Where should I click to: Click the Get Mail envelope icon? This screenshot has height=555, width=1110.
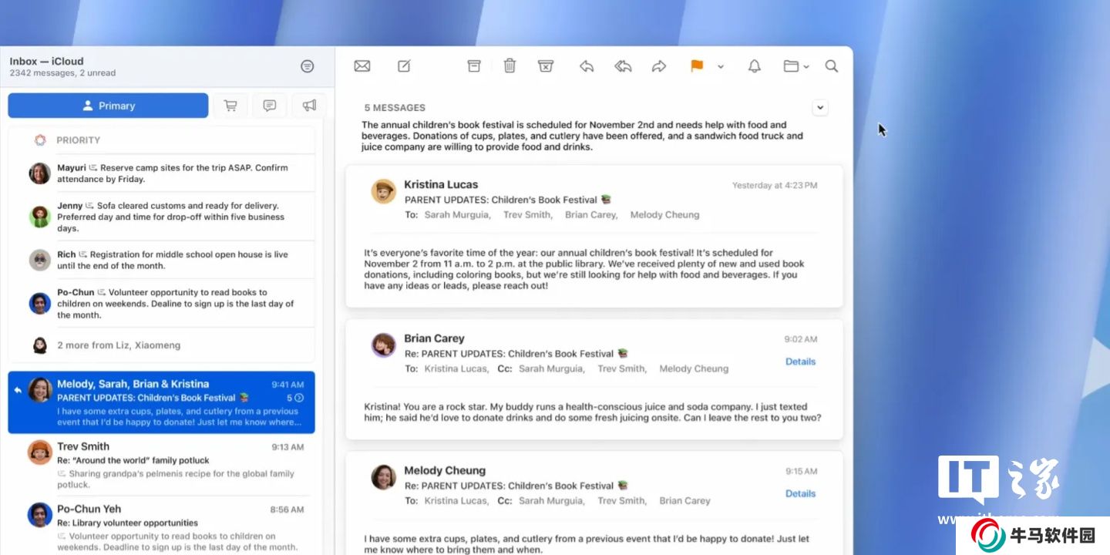pos(362,66)
